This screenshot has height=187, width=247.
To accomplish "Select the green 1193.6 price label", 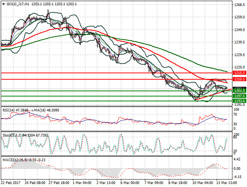I will (239, 101).
